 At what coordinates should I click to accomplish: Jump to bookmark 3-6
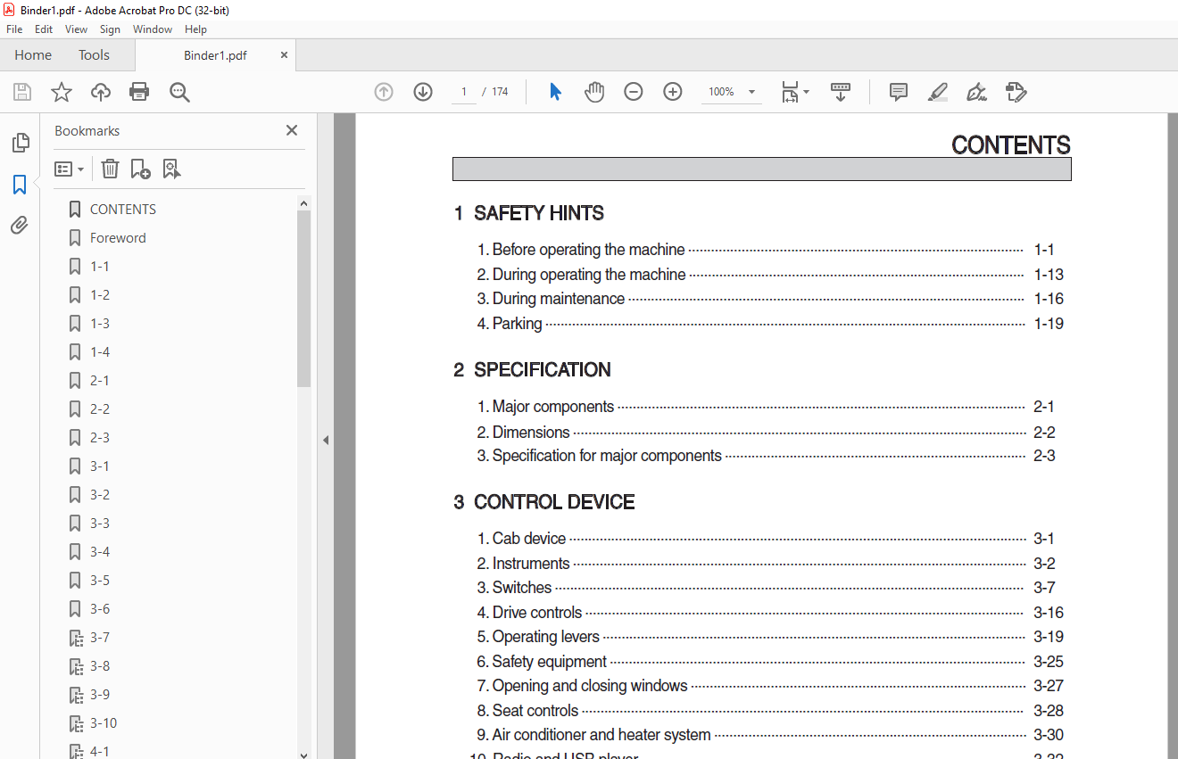point(100,609)
